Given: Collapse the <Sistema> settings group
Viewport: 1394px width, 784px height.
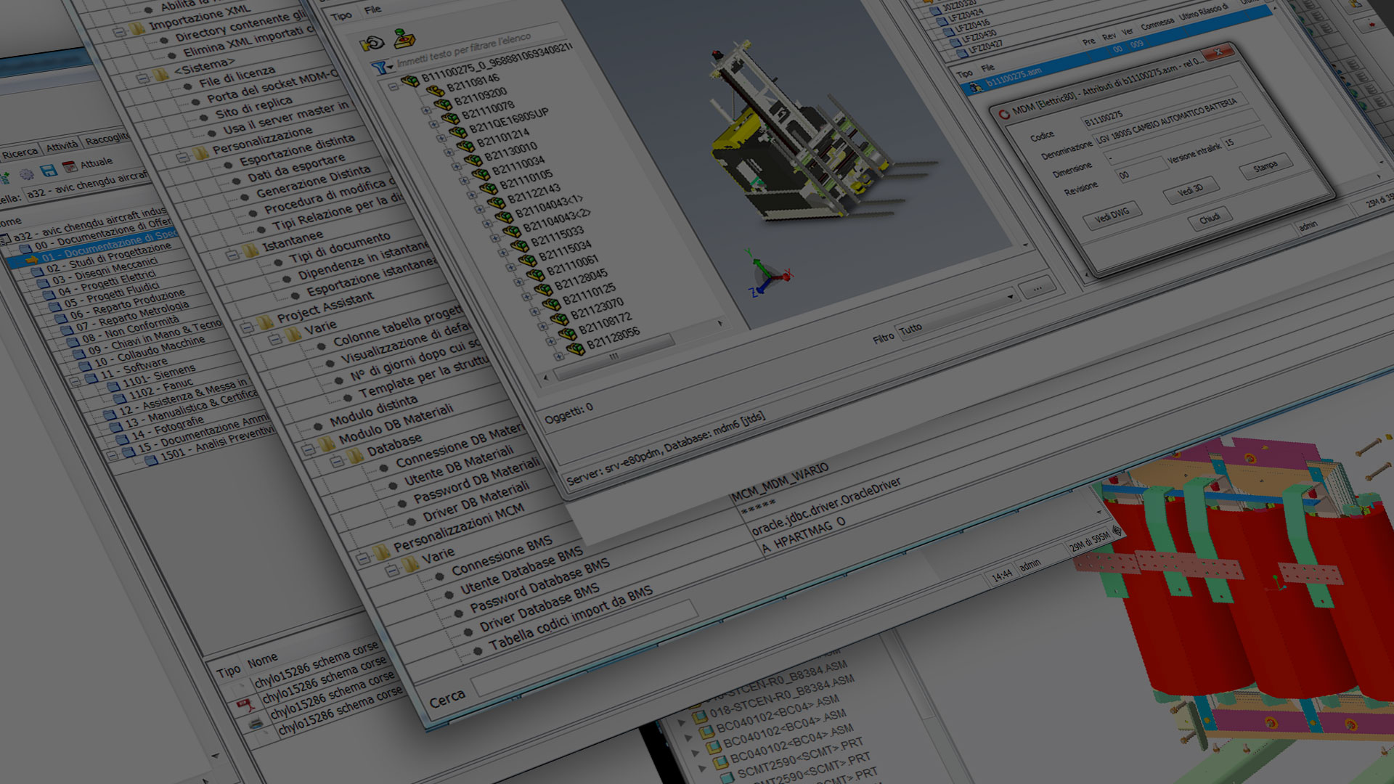Looking at the screenshot, I should [142, 78].
